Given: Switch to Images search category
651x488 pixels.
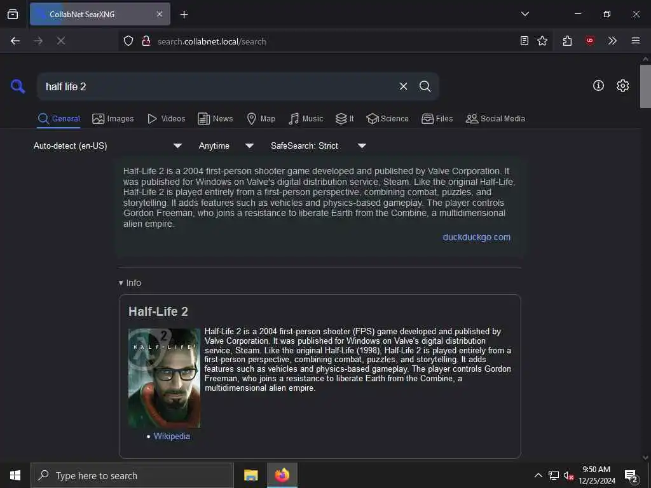Looking at the screenshot, I should 113,119.
